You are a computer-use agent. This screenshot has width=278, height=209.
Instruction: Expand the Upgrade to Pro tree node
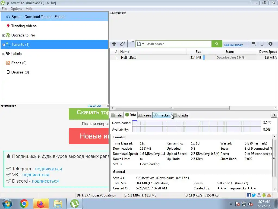tap(4, 35)
